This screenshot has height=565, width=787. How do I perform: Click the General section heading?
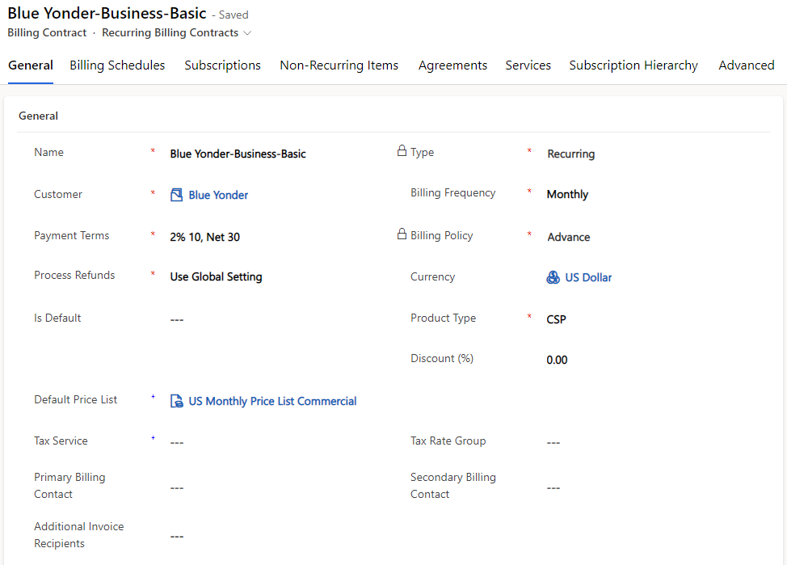point(38,116)
